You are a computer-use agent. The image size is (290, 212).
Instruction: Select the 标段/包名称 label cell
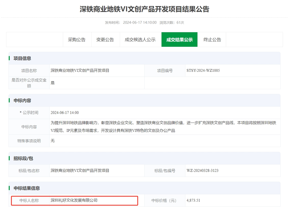tap(29, 171)
